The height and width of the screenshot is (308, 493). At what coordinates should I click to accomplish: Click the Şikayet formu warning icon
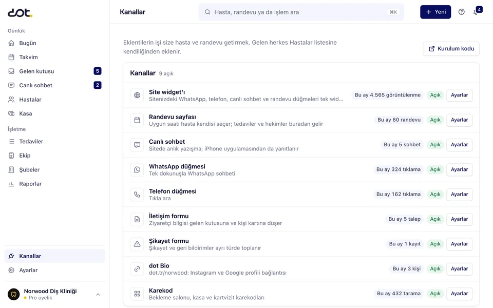[x=137, y=244]
